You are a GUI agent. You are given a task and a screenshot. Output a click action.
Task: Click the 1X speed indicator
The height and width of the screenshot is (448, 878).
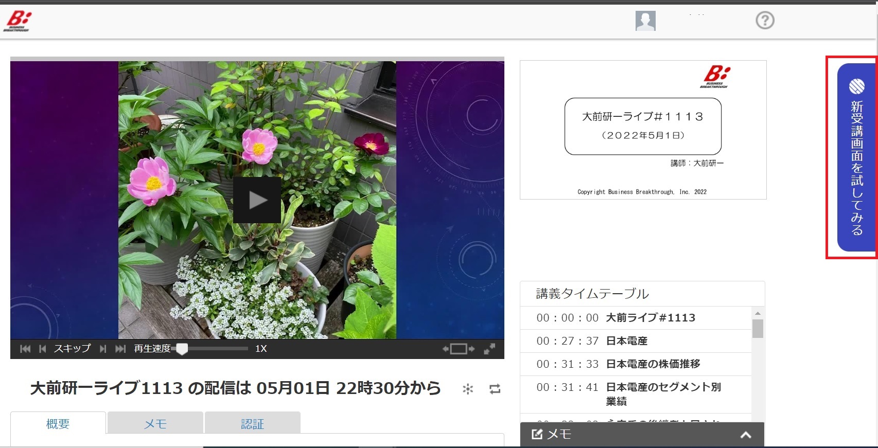(x=261, y=349)
